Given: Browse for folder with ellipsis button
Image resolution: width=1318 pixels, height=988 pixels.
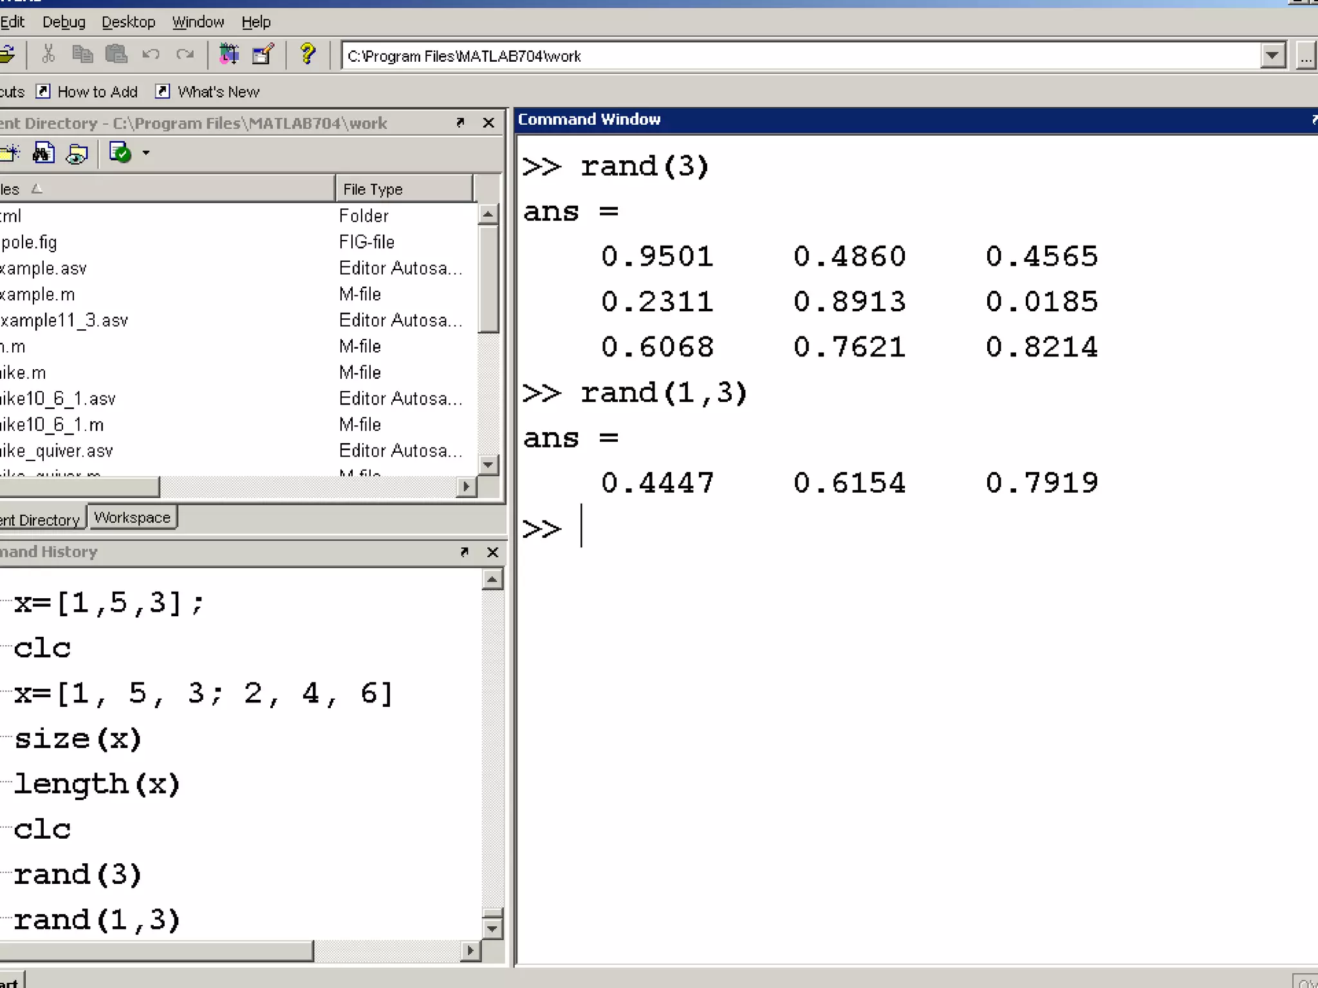Looking at the screenshot, I should (1305, 56).
